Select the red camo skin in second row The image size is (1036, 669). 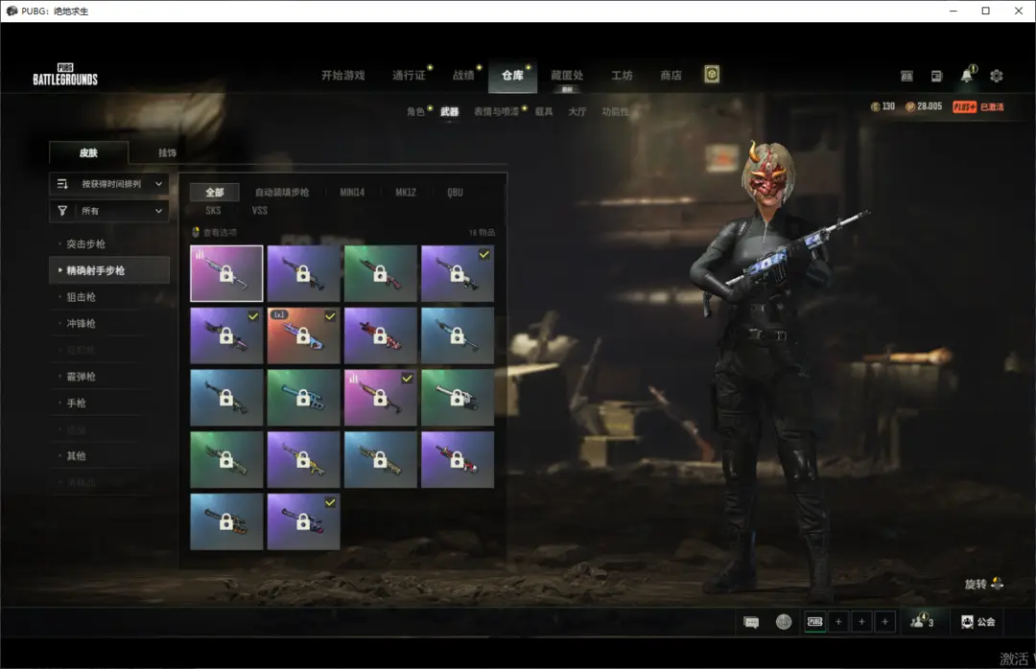381,335
